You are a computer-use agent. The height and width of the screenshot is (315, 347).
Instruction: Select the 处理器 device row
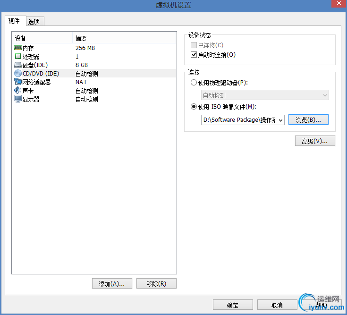(94, 57)
